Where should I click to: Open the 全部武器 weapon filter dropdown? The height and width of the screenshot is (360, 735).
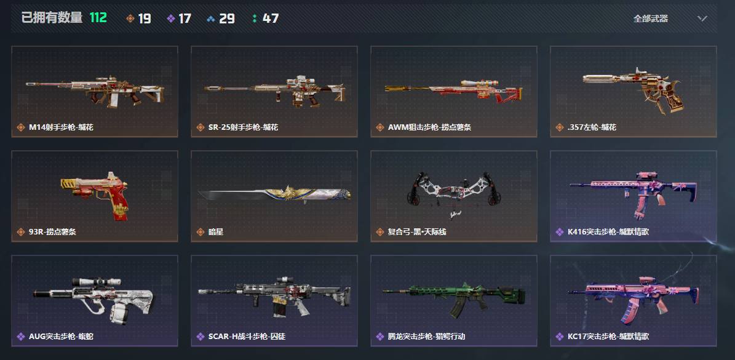[x=670, y=18]
